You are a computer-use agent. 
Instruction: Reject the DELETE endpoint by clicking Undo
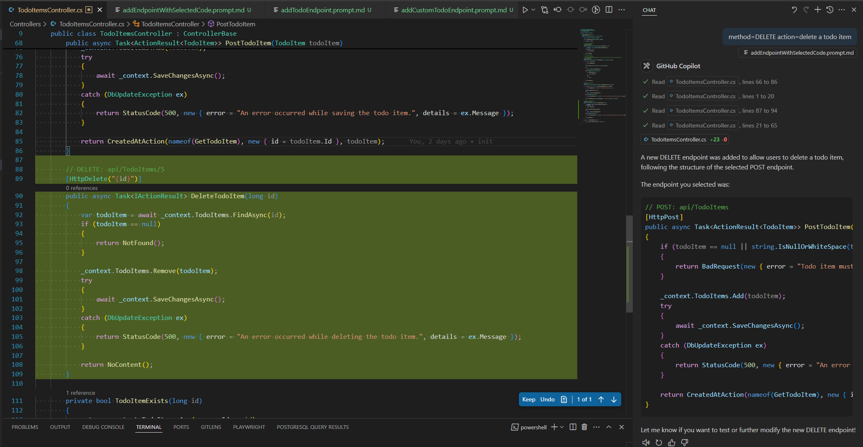pyautogui.click(x=547, y=399)
